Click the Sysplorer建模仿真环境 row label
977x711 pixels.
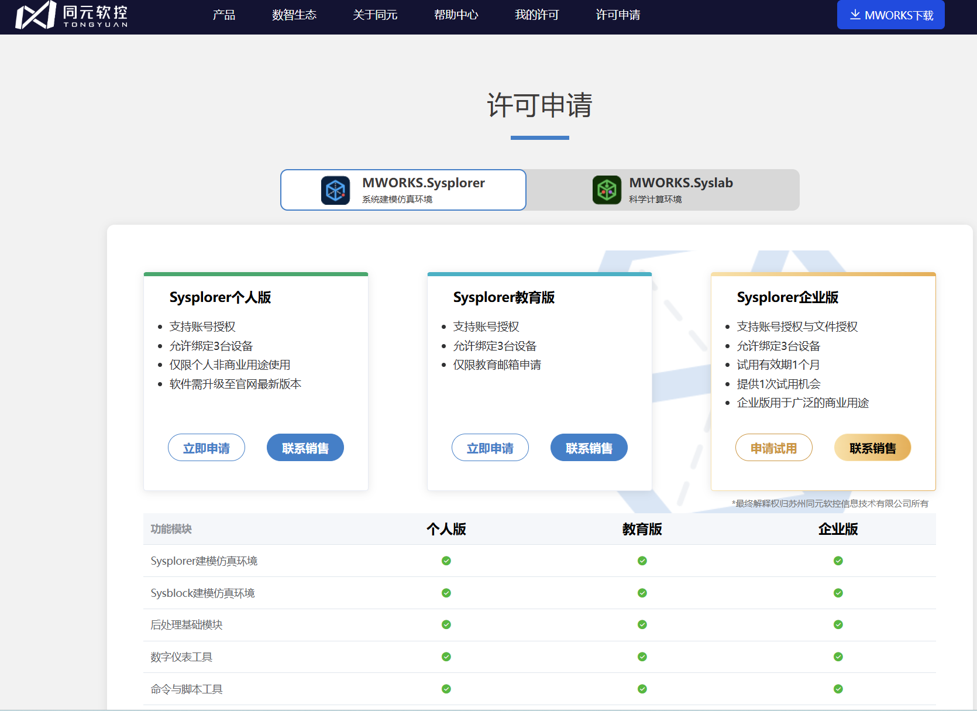(204, 561)
